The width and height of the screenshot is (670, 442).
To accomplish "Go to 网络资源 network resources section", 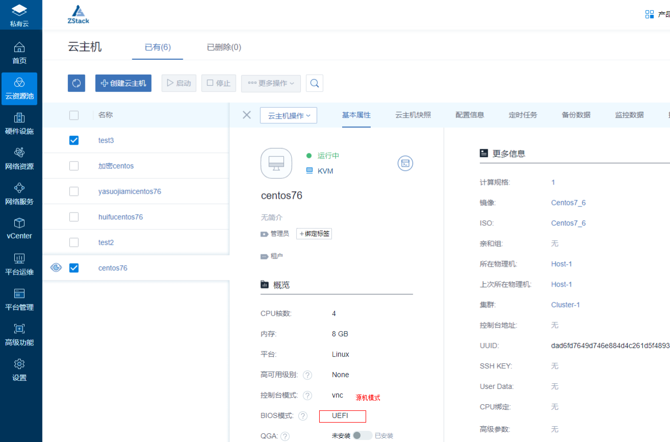I will coord(19,159).
